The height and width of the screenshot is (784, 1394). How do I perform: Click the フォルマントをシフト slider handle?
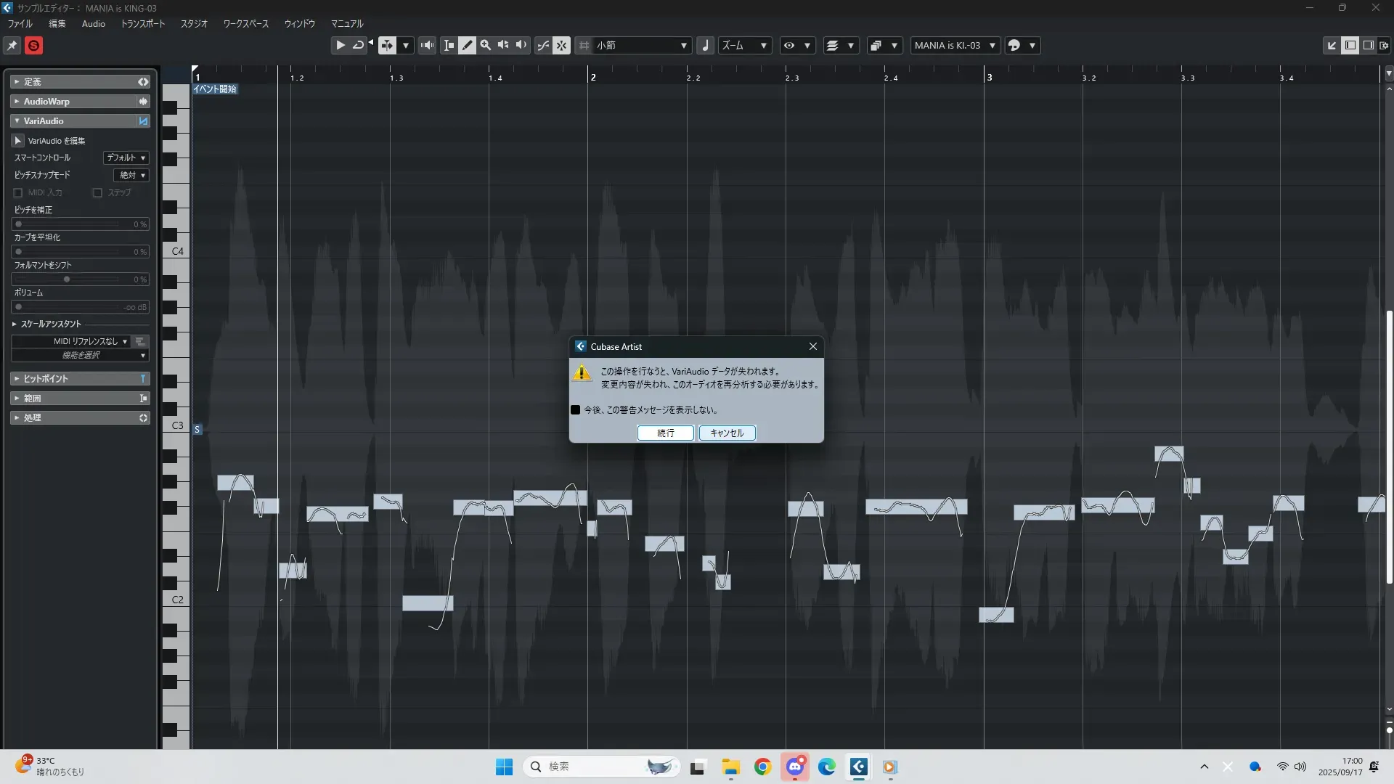67,279
